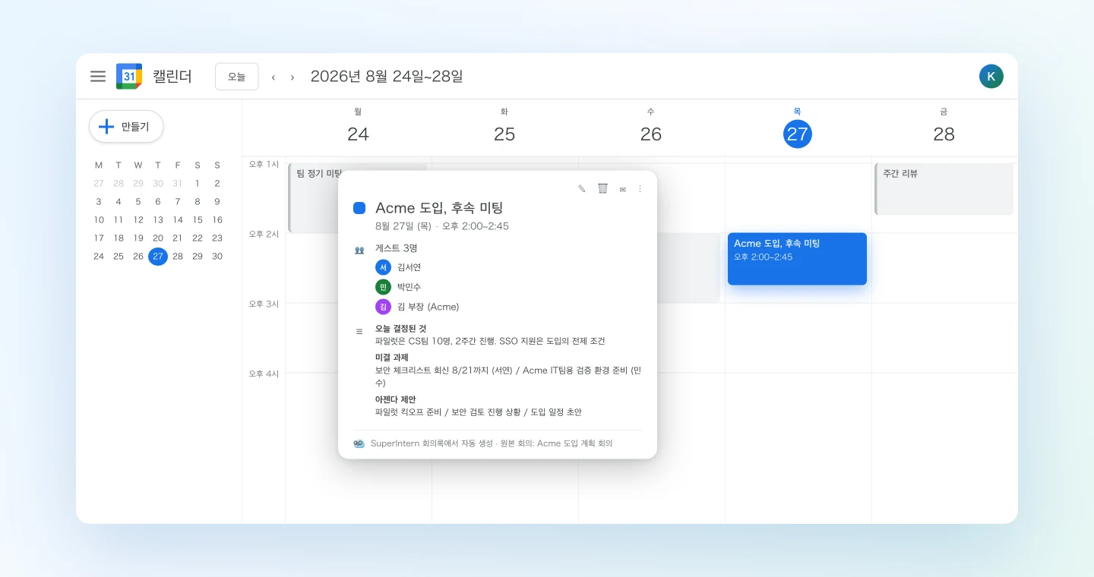Click 김서연's blue guest avatar
This screenshot has height=577, width=1094.
click(383, 267)
